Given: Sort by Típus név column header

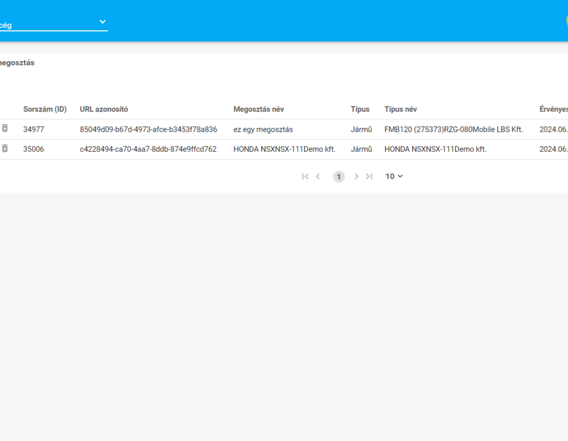Looking at the screenshot, I should click(401, 109).
